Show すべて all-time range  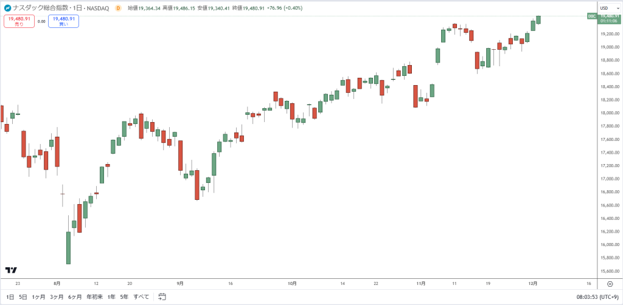coord(141,296)
